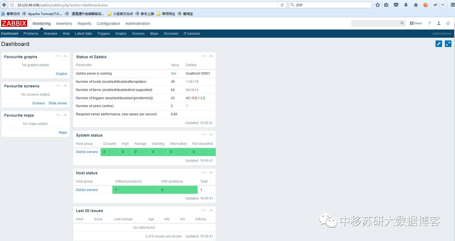
Task: Open the Latest data tab
Action: (83, 34)
